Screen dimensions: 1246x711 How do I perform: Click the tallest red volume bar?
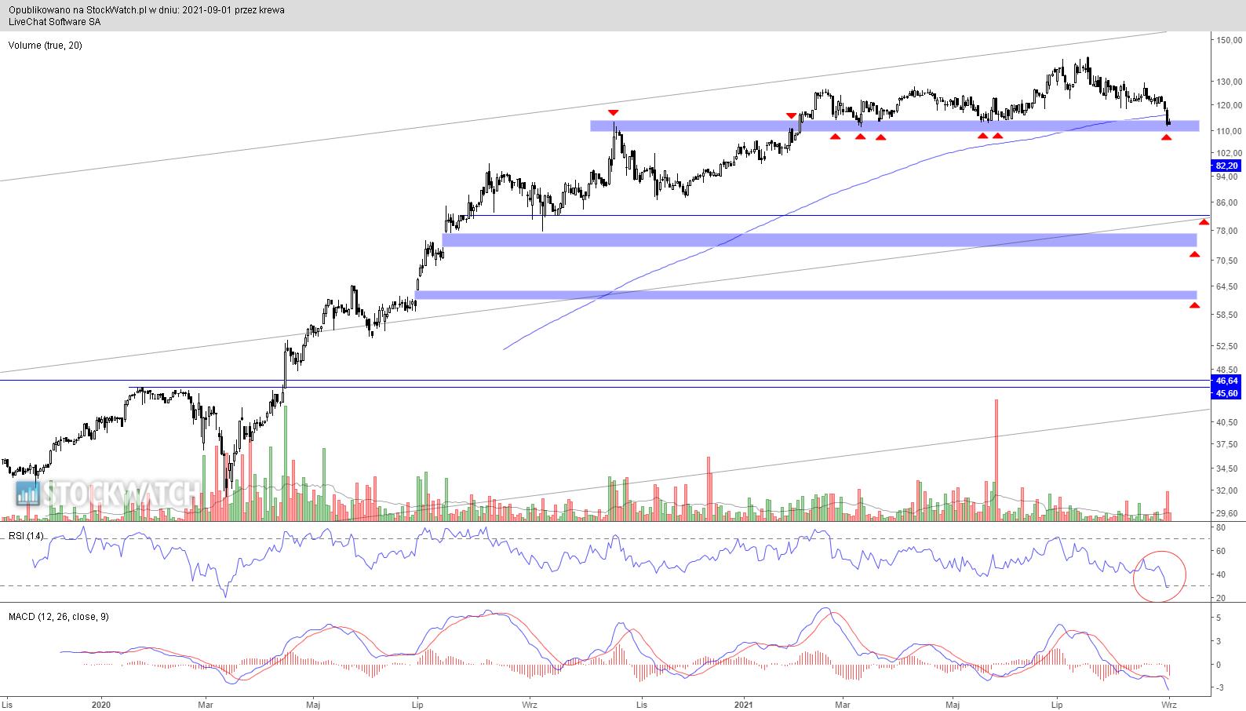tap(996, 460)
